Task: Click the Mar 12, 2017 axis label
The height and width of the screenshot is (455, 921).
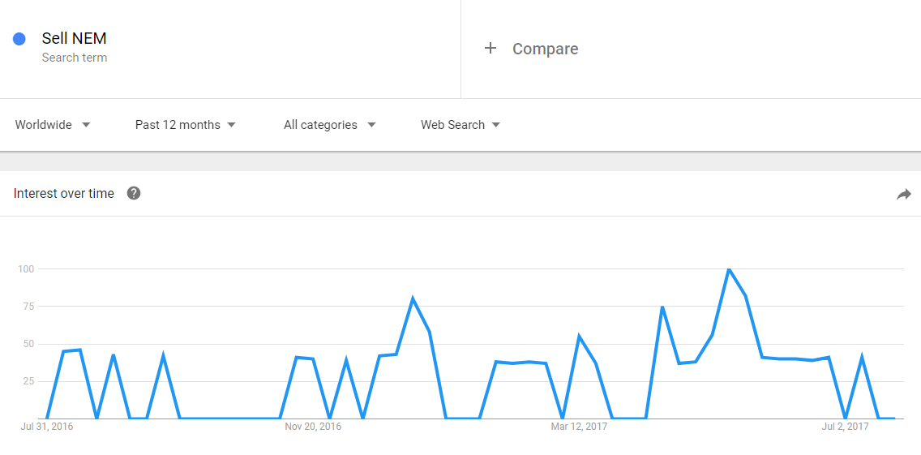Action: [579, 427]
